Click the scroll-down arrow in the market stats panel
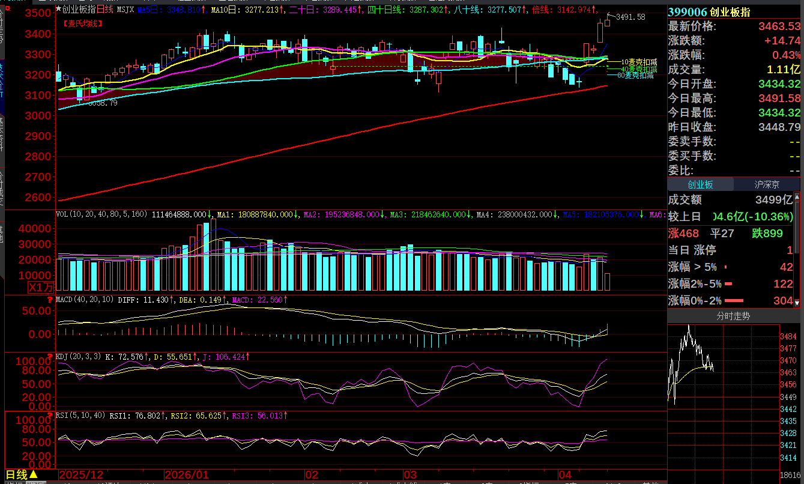 click(x=797, y=303)
